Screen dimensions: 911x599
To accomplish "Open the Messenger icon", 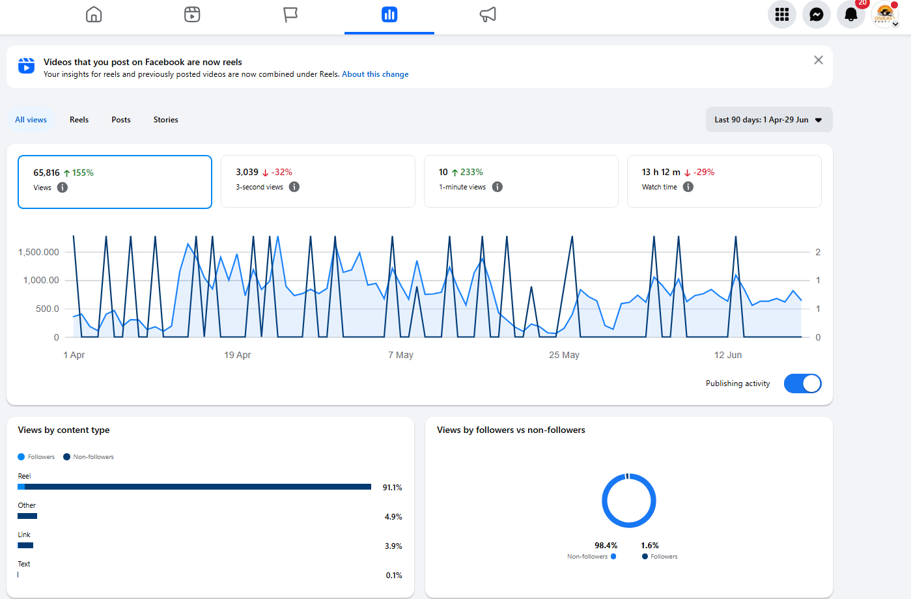I will click(817, 14).
